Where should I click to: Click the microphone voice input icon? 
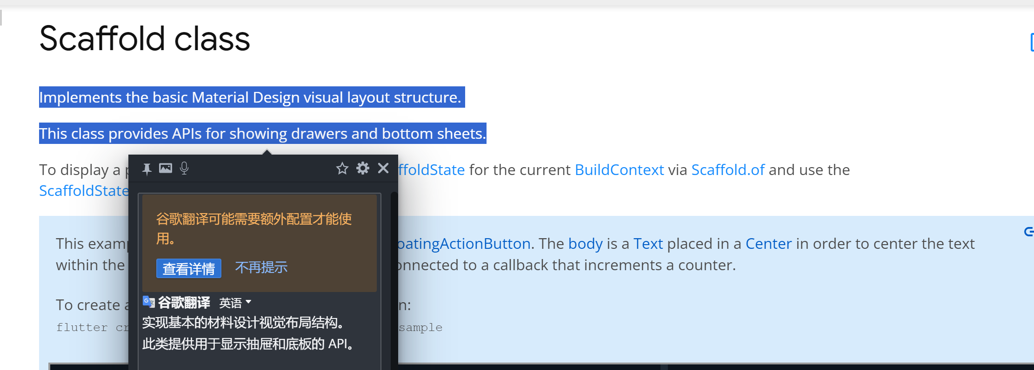click(x=184, y=168)
